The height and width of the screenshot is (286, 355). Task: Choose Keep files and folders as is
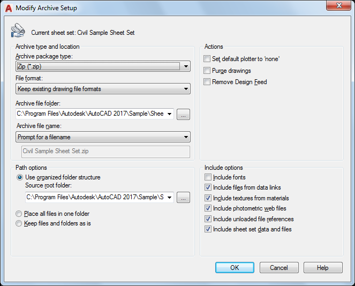[x=20, y=223]
